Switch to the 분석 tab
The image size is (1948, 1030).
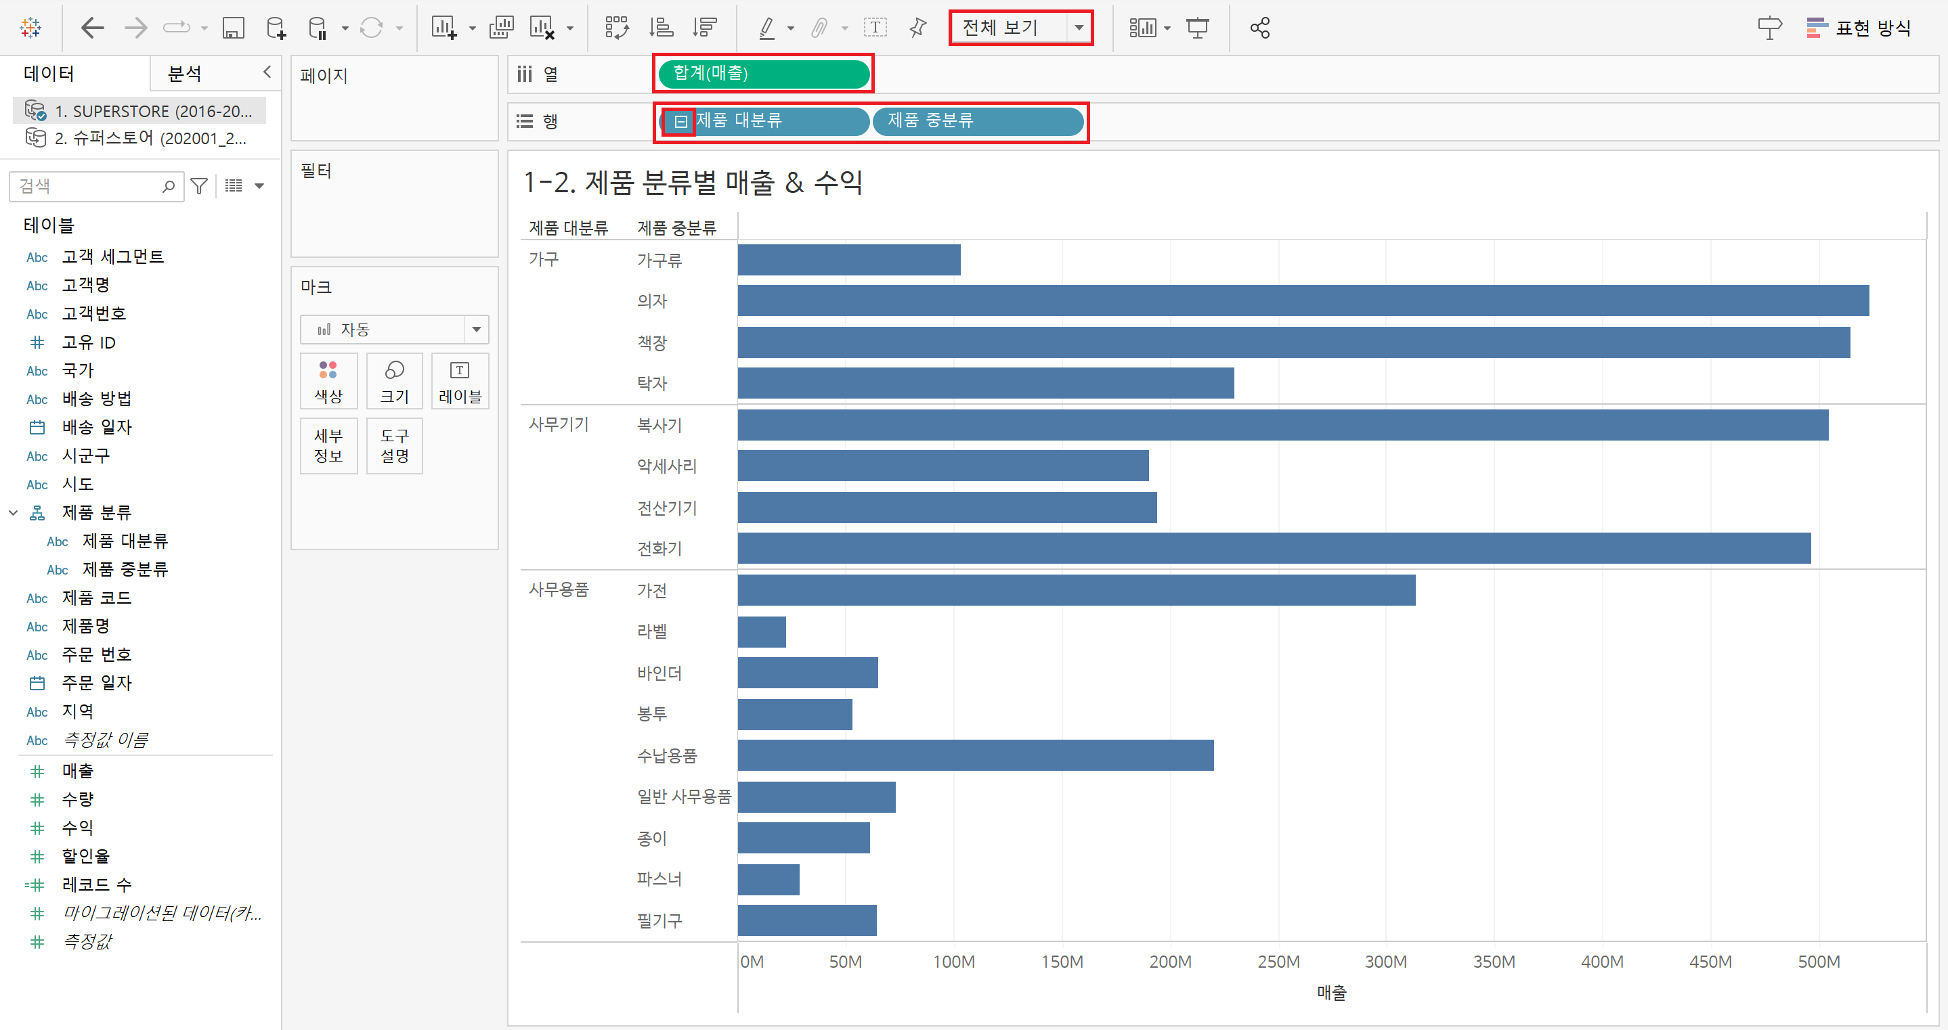[x=185, y=73]
